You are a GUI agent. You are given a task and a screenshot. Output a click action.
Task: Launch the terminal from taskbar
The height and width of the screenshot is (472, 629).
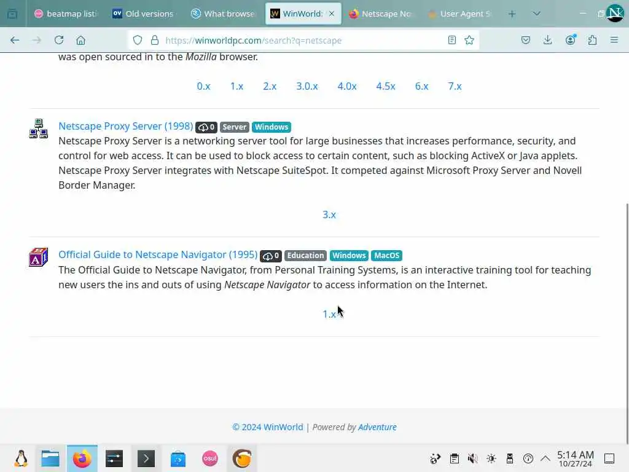[146, 458]
